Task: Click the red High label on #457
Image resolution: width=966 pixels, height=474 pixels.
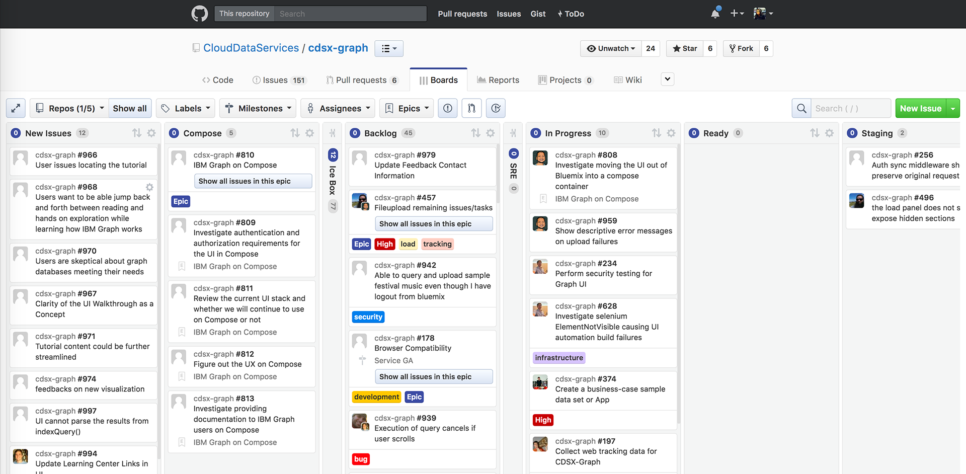Action: pos(385,244)
